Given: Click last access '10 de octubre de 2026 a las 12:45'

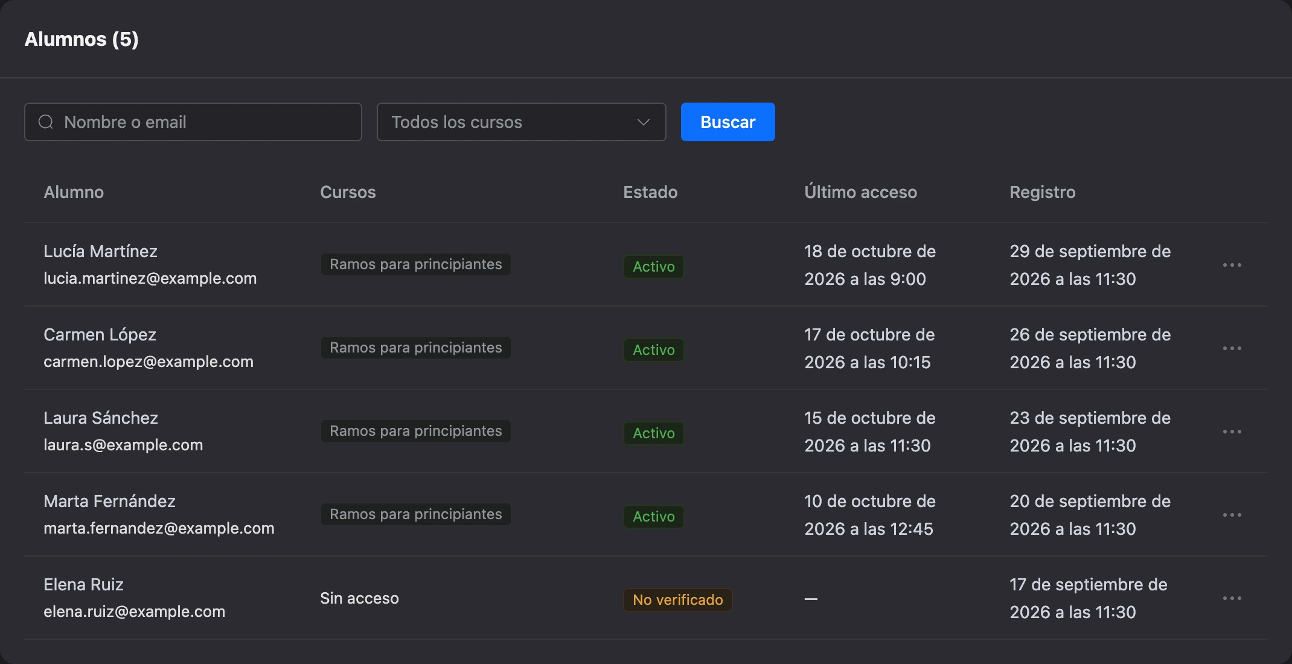Looking at the screenshot, I should (x=870, y=515).
